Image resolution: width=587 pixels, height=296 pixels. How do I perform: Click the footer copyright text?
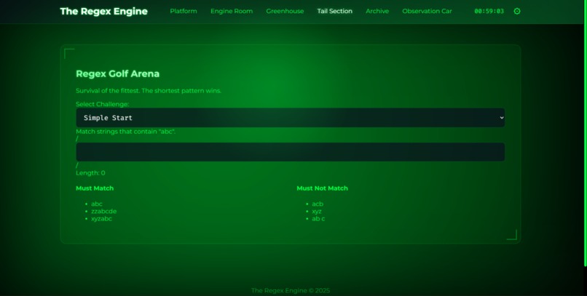click(291, 290)
